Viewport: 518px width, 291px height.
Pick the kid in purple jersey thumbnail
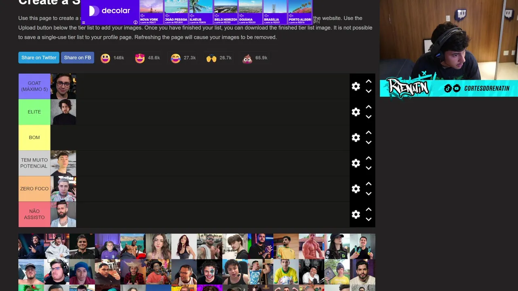click(107, 246)
